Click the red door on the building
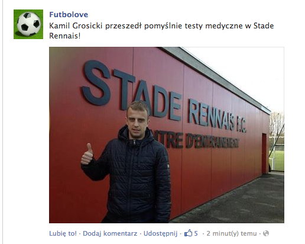Viewport: 305px width, 244px height. [x=264, y=153]
